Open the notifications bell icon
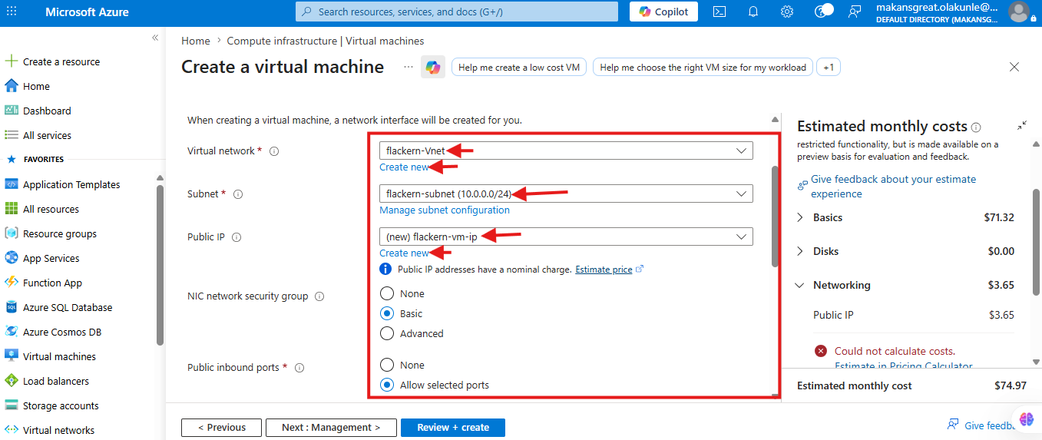This screenshot has height=440, width=1042. 753,12
